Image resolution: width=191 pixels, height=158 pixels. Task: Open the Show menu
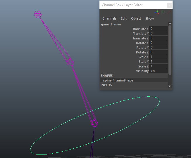149,18
